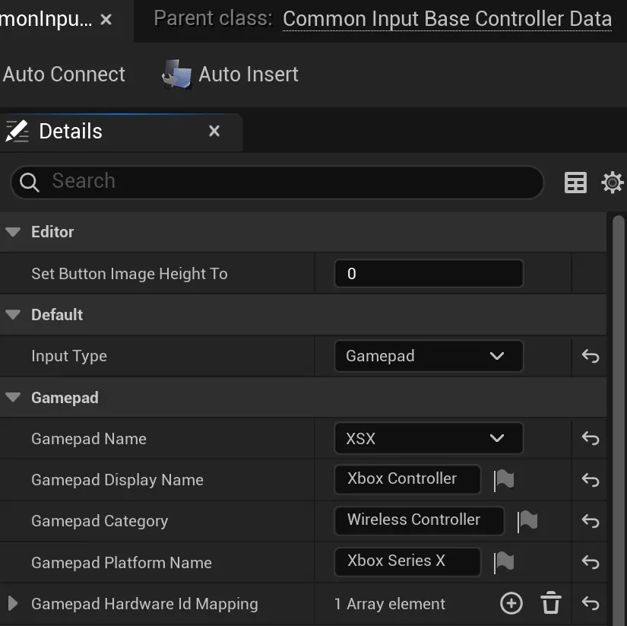Viewport: 627px width, 626px height.
Task: Reset Gamepad Hardware Id Mapping to default
Action: (x=591, y=603)
